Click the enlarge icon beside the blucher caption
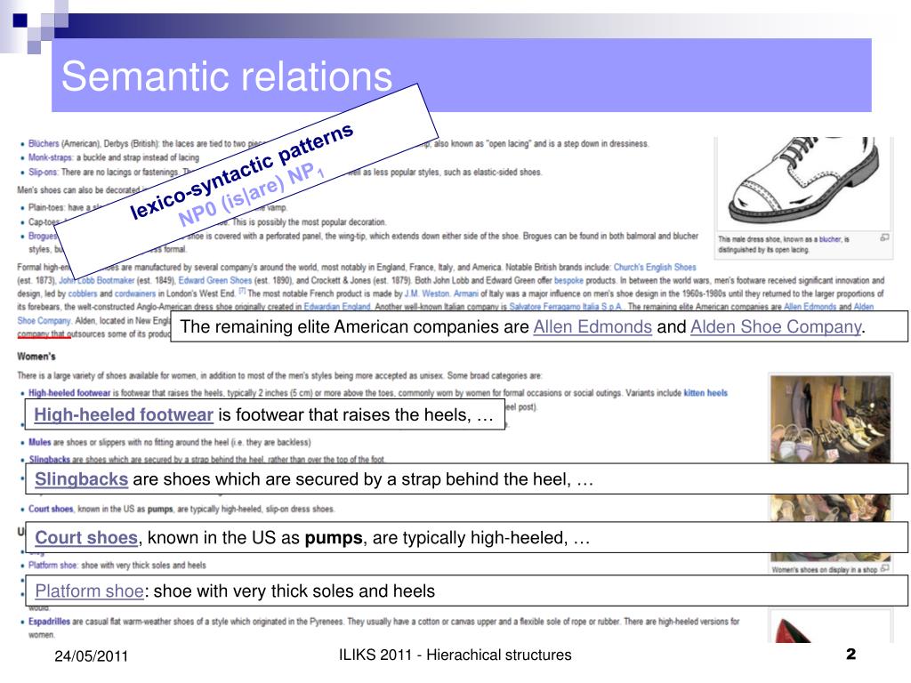The height and width of the screenshot is (683, 911). [x=884, y=237]
